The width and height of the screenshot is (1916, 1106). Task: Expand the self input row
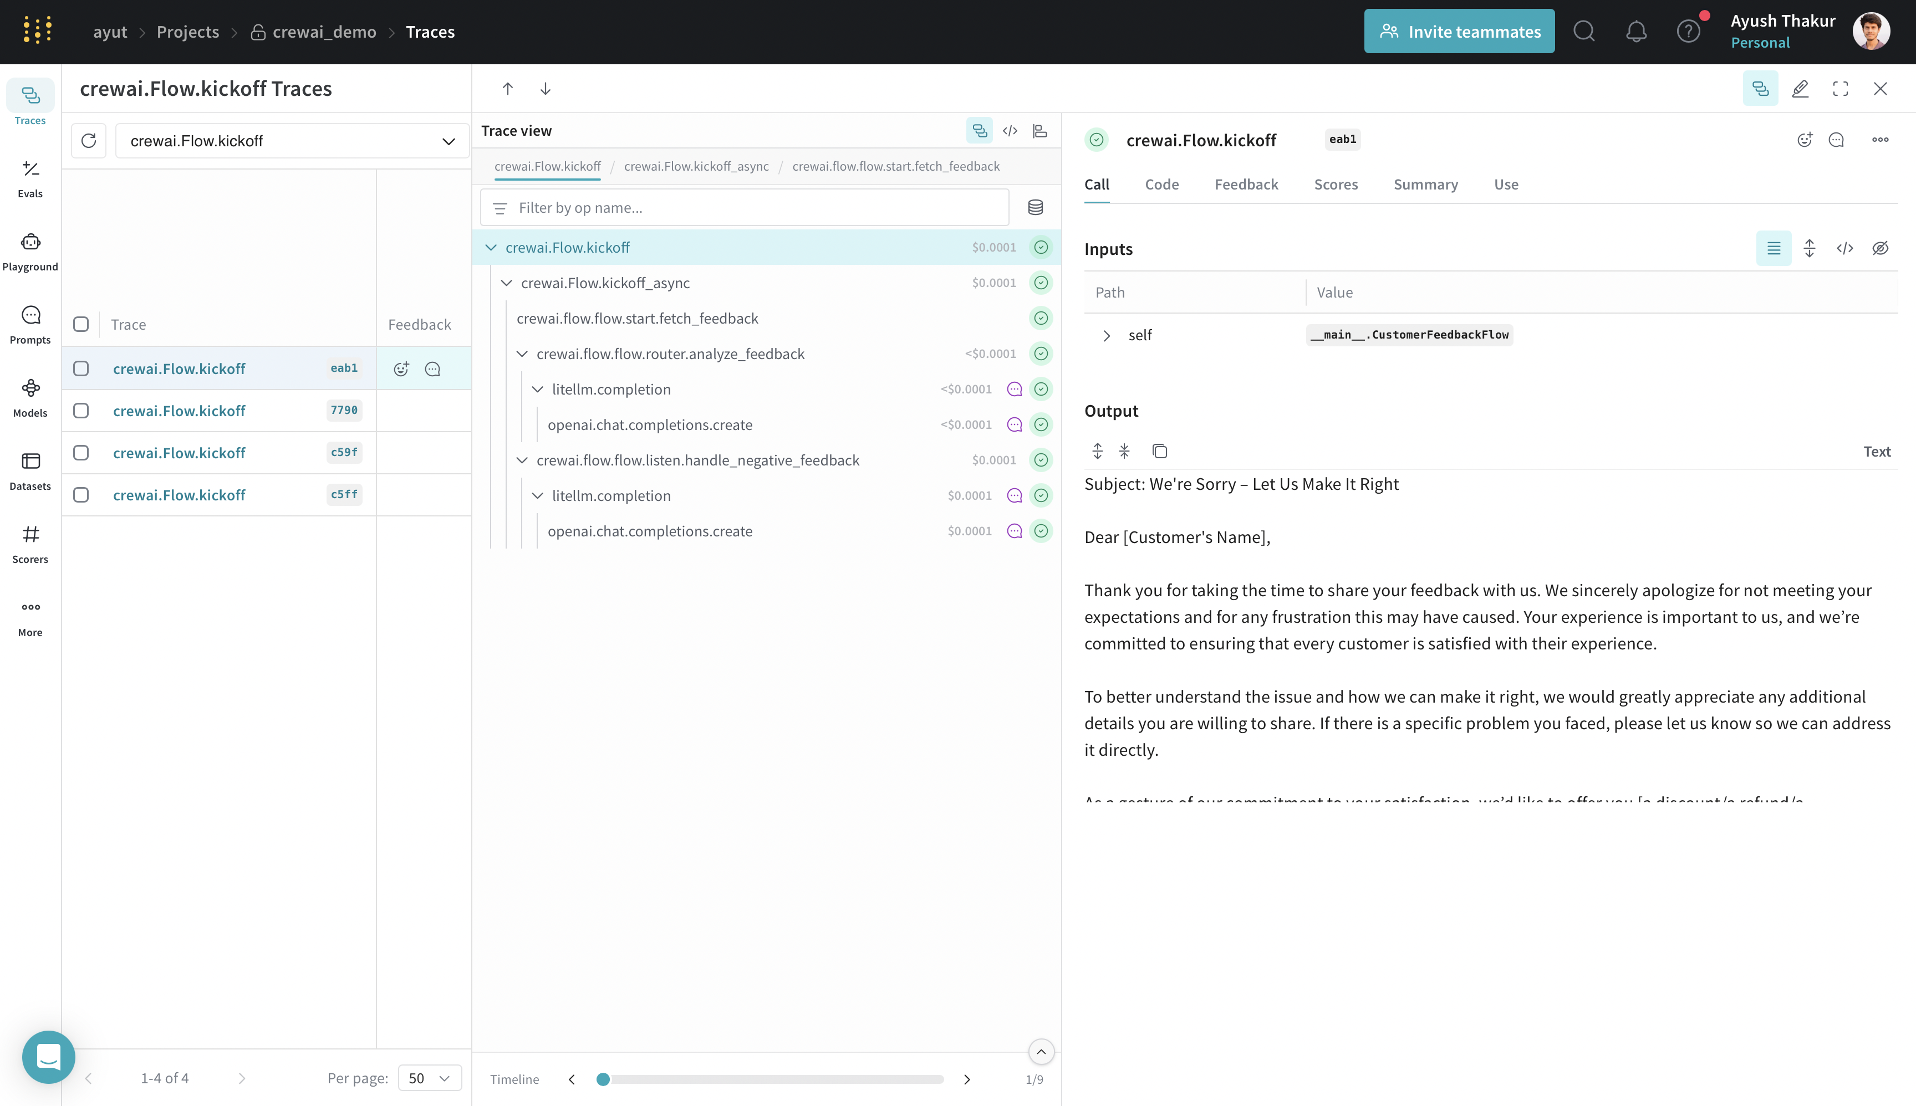pos(1107,335)
